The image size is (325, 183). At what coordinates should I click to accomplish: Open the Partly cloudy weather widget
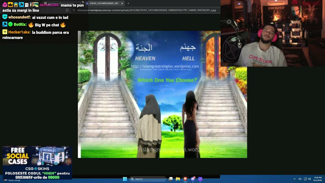point(12,180)
